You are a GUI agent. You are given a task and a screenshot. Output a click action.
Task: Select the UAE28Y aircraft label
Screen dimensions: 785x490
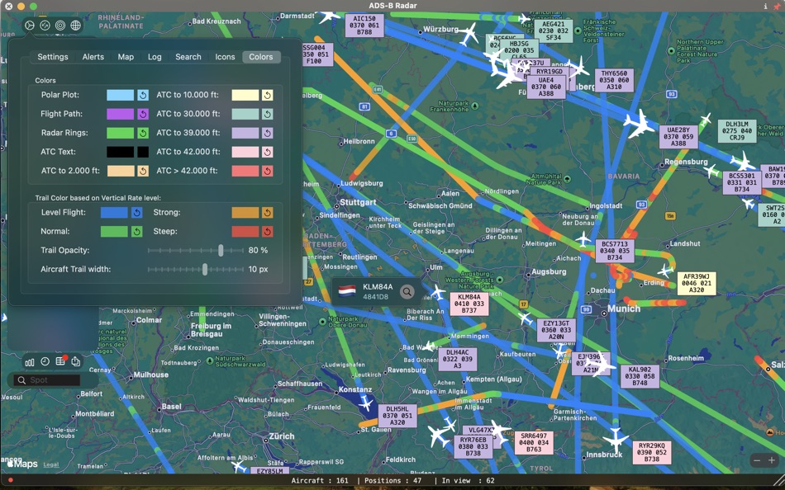pyautogui.click(x=678, y=137)
